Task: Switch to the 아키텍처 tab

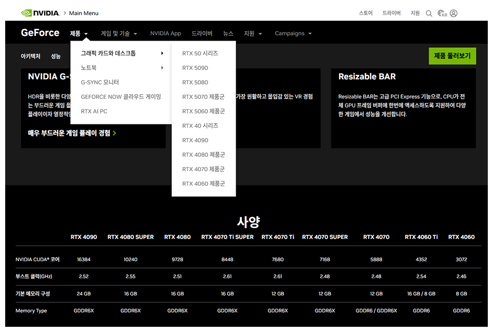Action: (31, 56)
